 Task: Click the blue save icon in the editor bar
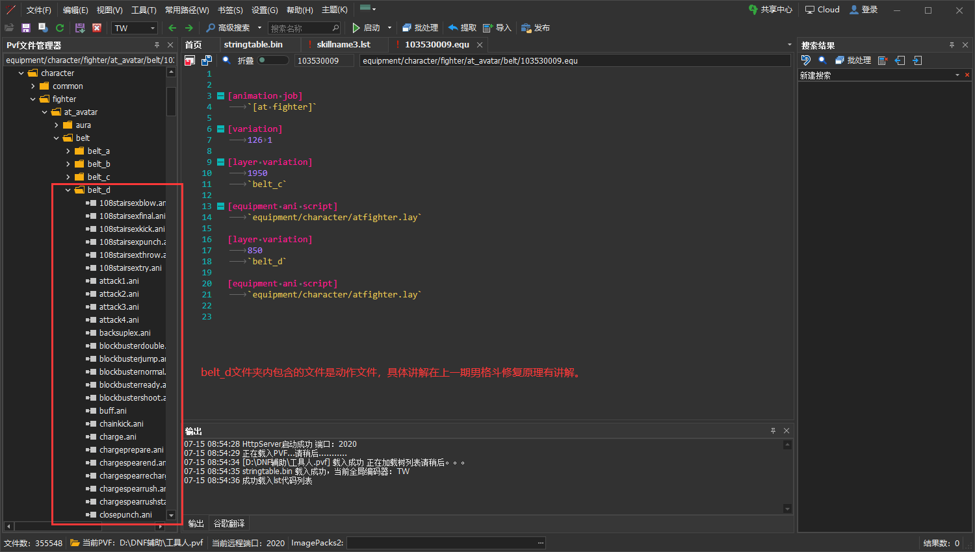click(x=207, y=60)
